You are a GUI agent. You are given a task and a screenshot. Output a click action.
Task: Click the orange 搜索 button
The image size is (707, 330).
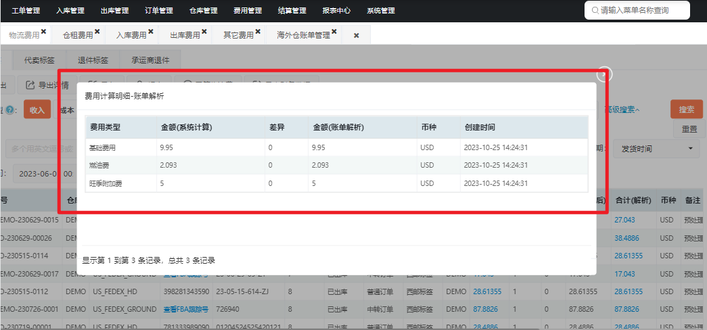[x=687, y=110]
